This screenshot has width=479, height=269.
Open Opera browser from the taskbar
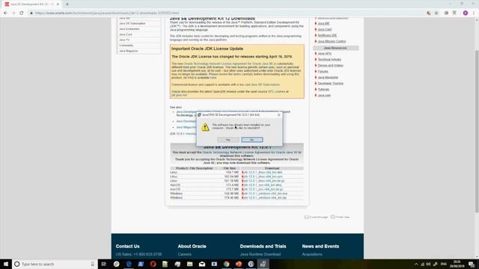(x=153, y=264)
